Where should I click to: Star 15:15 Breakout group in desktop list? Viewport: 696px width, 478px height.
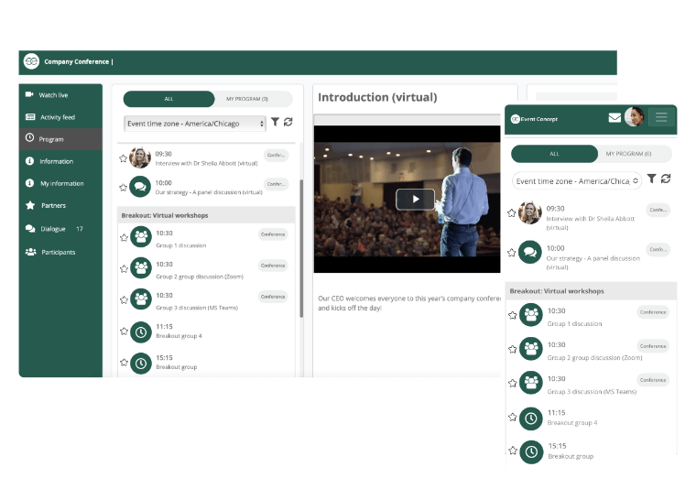(124, 362)
